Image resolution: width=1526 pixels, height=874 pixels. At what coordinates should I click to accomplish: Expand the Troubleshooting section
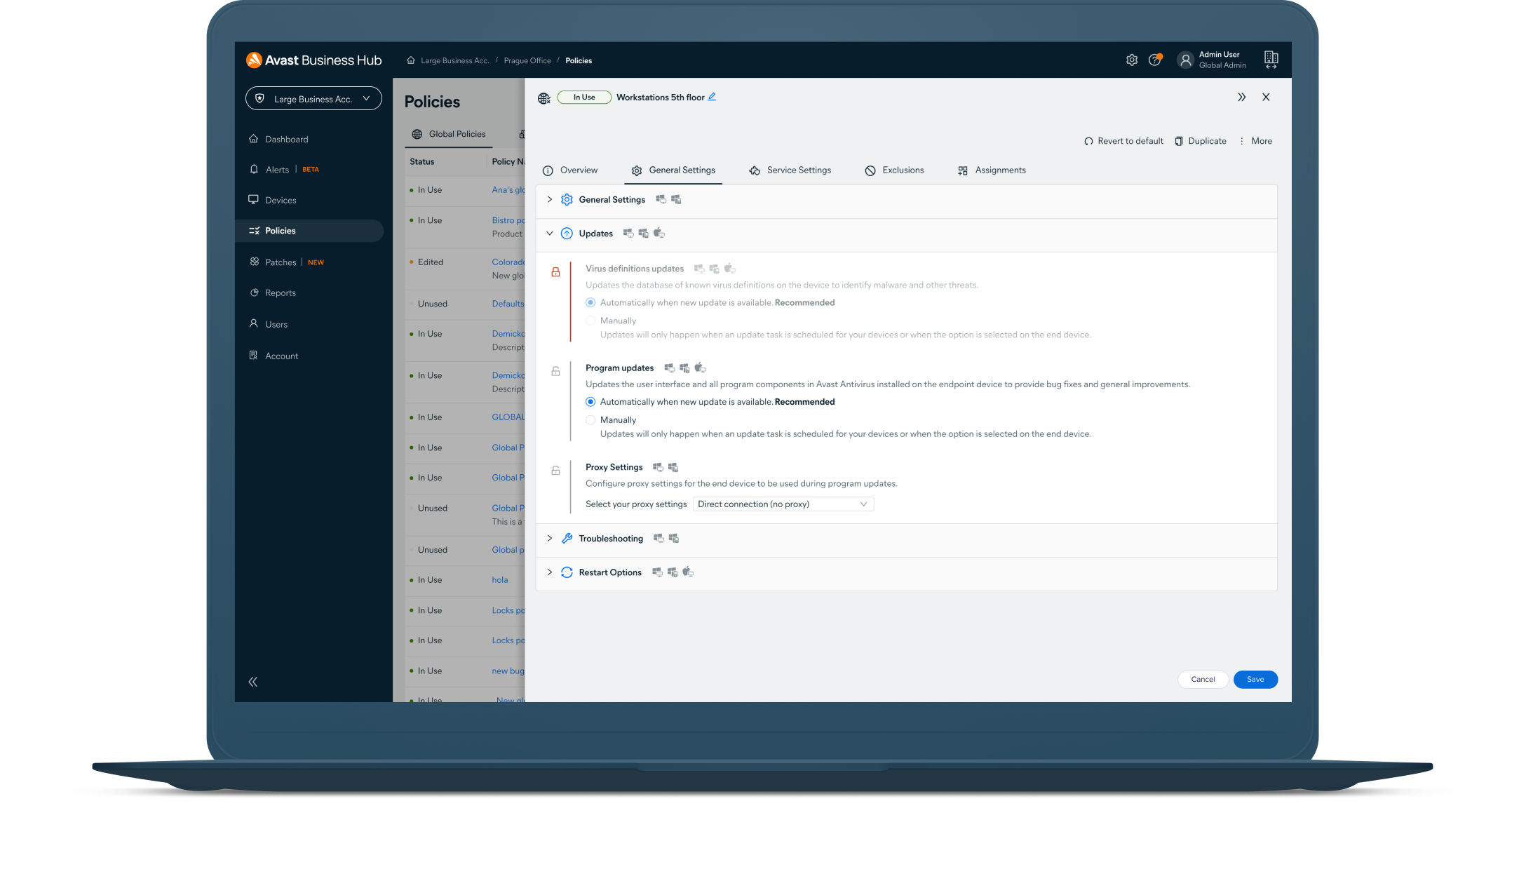pos(549,537)
